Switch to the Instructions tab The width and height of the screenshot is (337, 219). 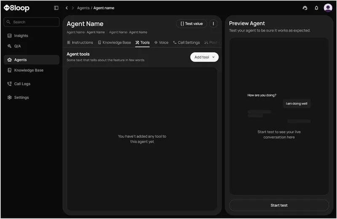point(80,42)
